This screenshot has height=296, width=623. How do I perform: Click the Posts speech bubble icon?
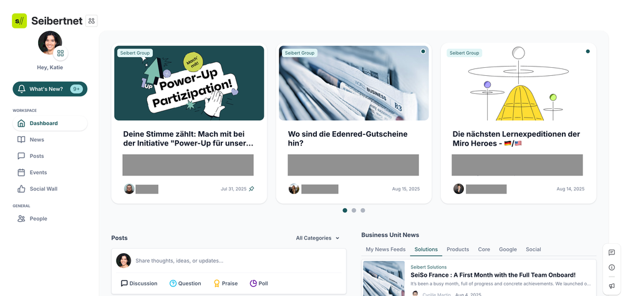tap(21, 156)
